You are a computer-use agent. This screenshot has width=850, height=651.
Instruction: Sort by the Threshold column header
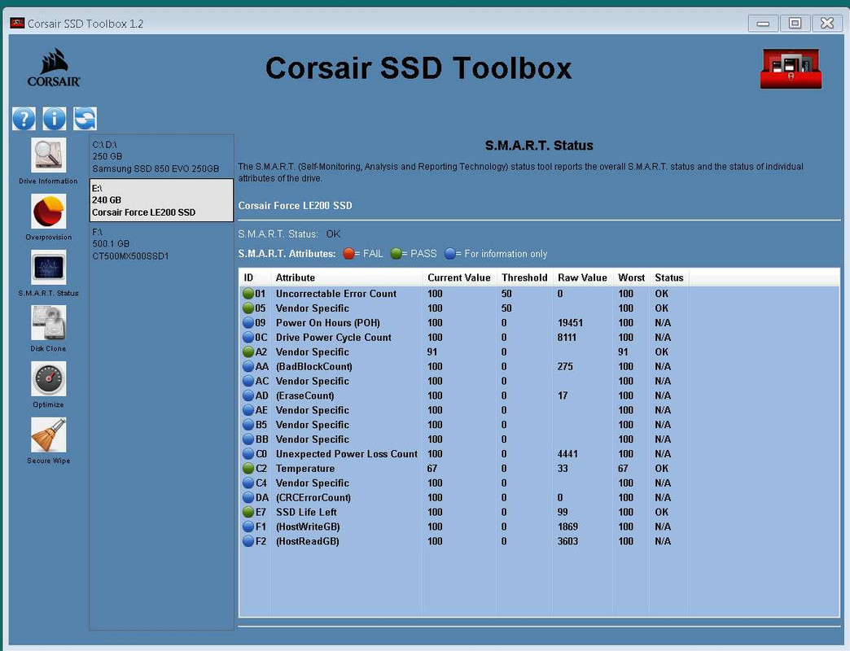[525, 277]
